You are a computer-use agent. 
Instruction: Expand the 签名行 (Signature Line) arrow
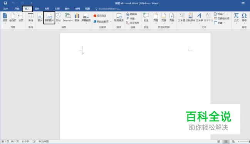point(227,14)
